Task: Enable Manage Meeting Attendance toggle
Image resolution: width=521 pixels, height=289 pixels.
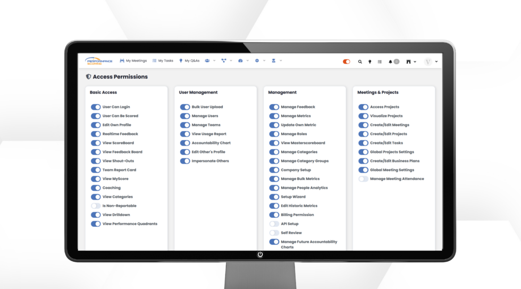Action: [363, 179]
